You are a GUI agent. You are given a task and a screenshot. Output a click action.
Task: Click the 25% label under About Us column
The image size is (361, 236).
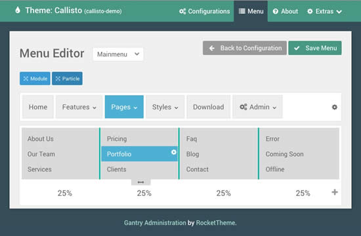click(x=65, y=193)
